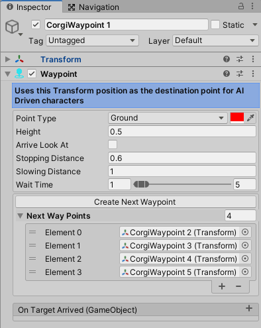Open Waypoint component help reference
261x328 pixels.
(227, 74)
